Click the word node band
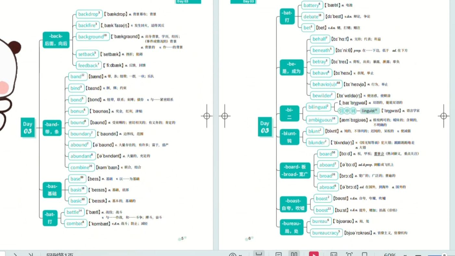Image resolution: width=455 pixels, height=256 pixels. point(77,77)
